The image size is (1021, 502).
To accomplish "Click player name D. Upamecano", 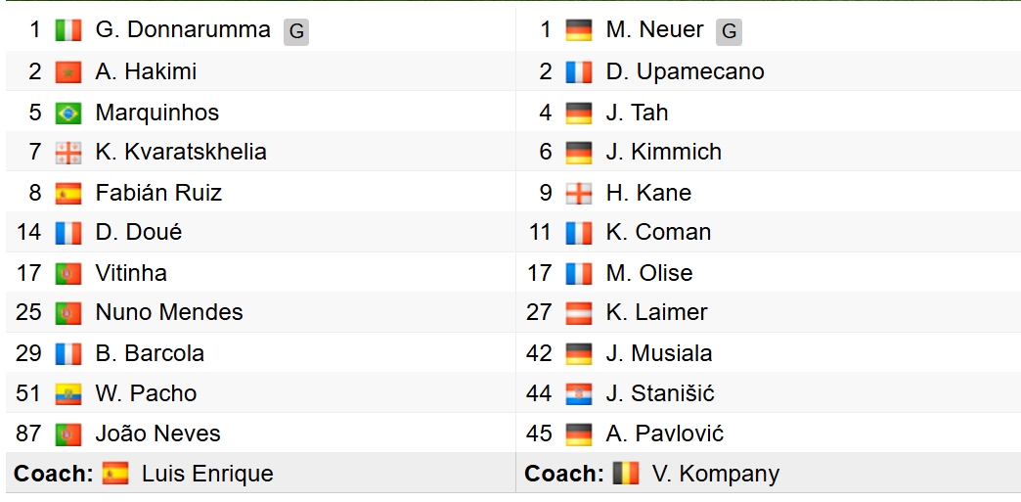I will click(x=685, y=71).
